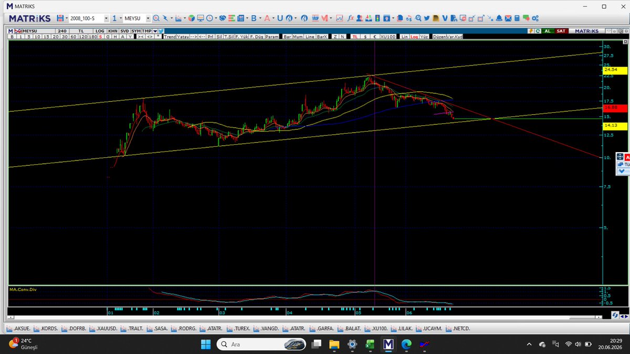The image size is (630, 354).
Task: Open the calculator icon in toolbar
Action: [517, 18]
